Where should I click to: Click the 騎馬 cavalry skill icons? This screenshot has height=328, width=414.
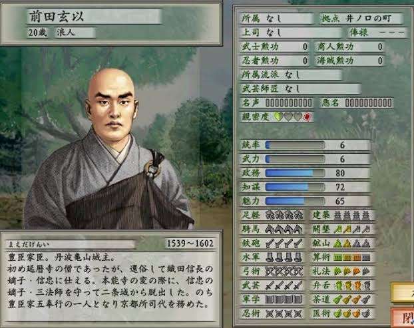click(x=284, y=230)
